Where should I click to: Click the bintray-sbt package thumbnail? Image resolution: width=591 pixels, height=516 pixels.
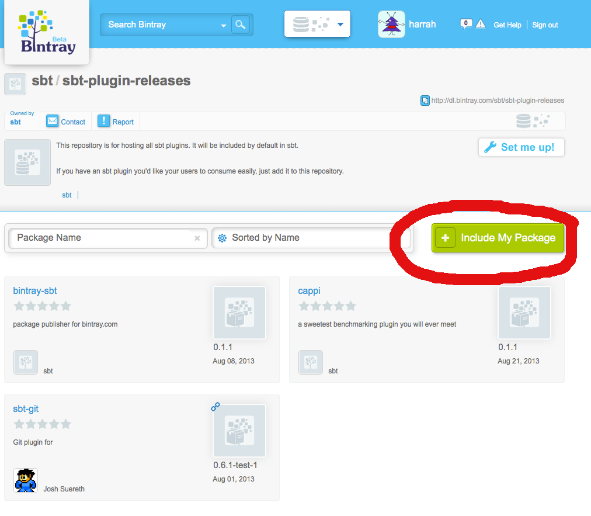(239, 312)
